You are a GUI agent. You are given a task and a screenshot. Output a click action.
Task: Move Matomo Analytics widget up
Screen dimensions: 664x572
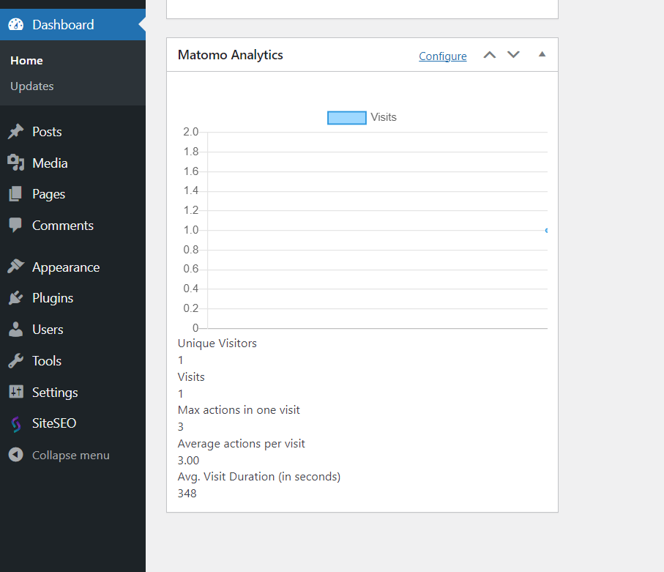(490, 55)
